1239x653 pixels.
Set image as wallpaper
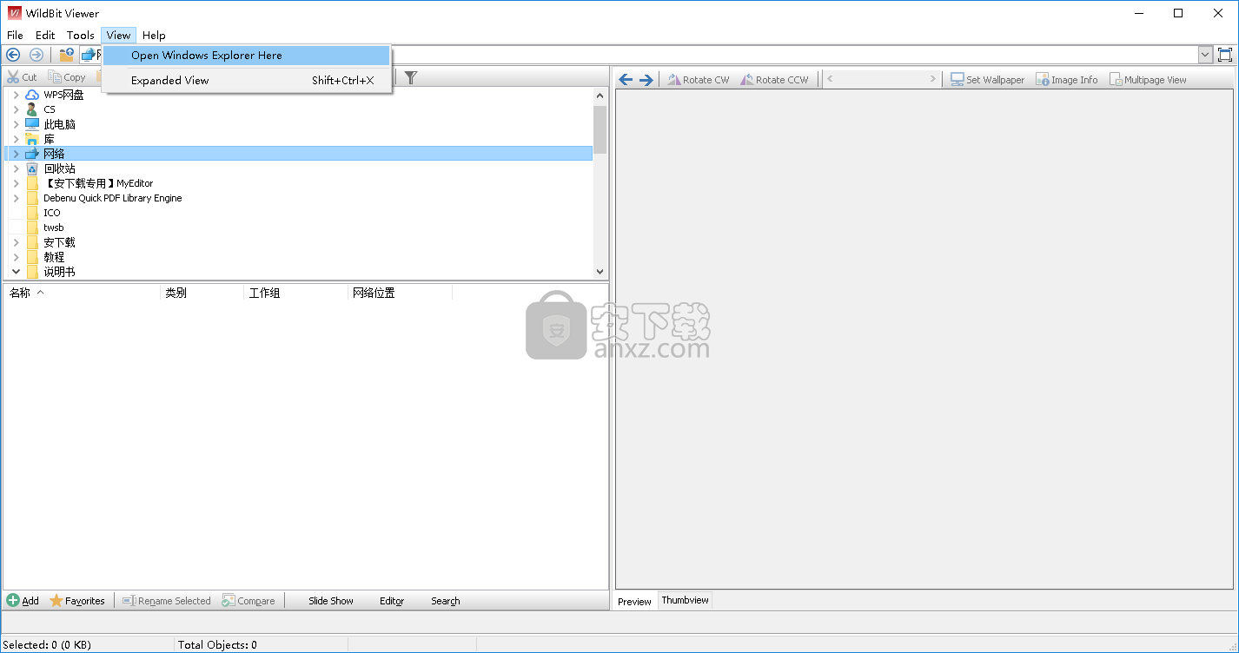coord(987,80)
